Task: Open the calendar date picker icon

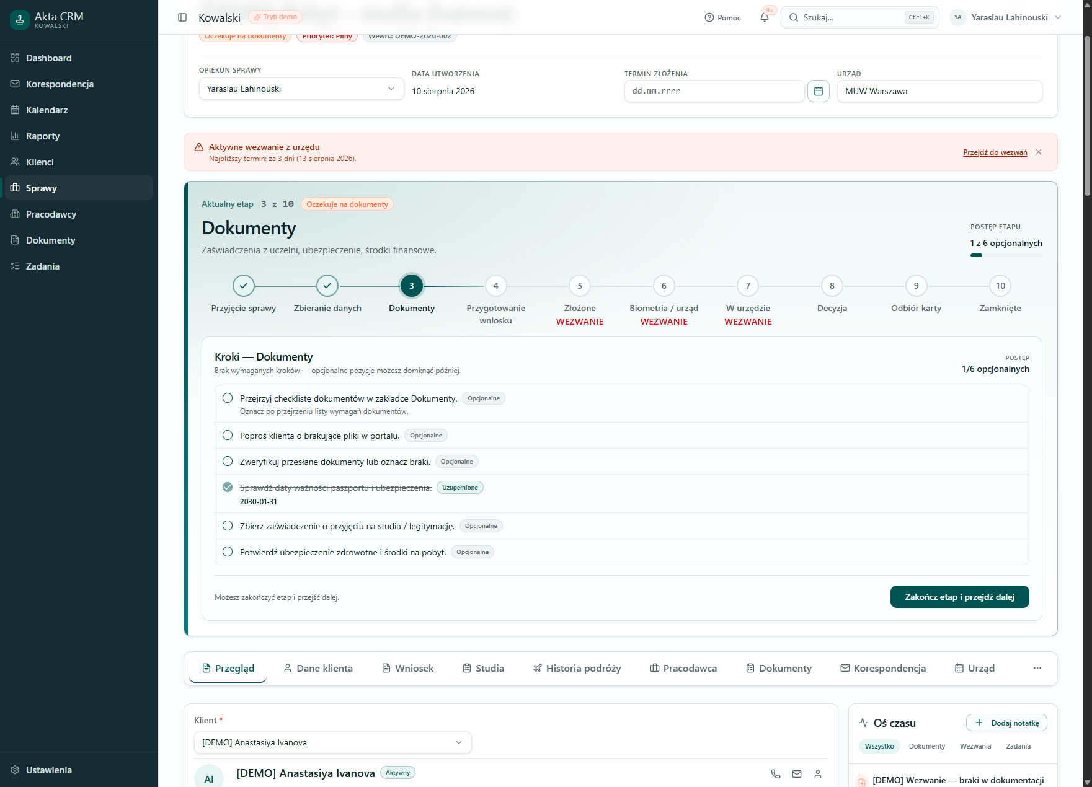Action: point(819,91)
